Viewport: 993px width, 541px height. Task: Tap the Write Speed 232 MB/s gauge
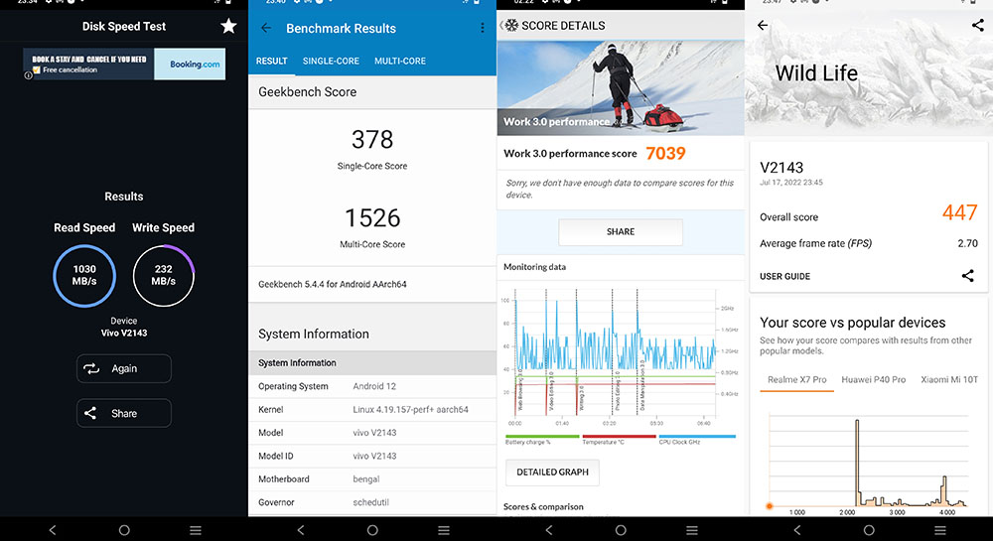(164, 275)
